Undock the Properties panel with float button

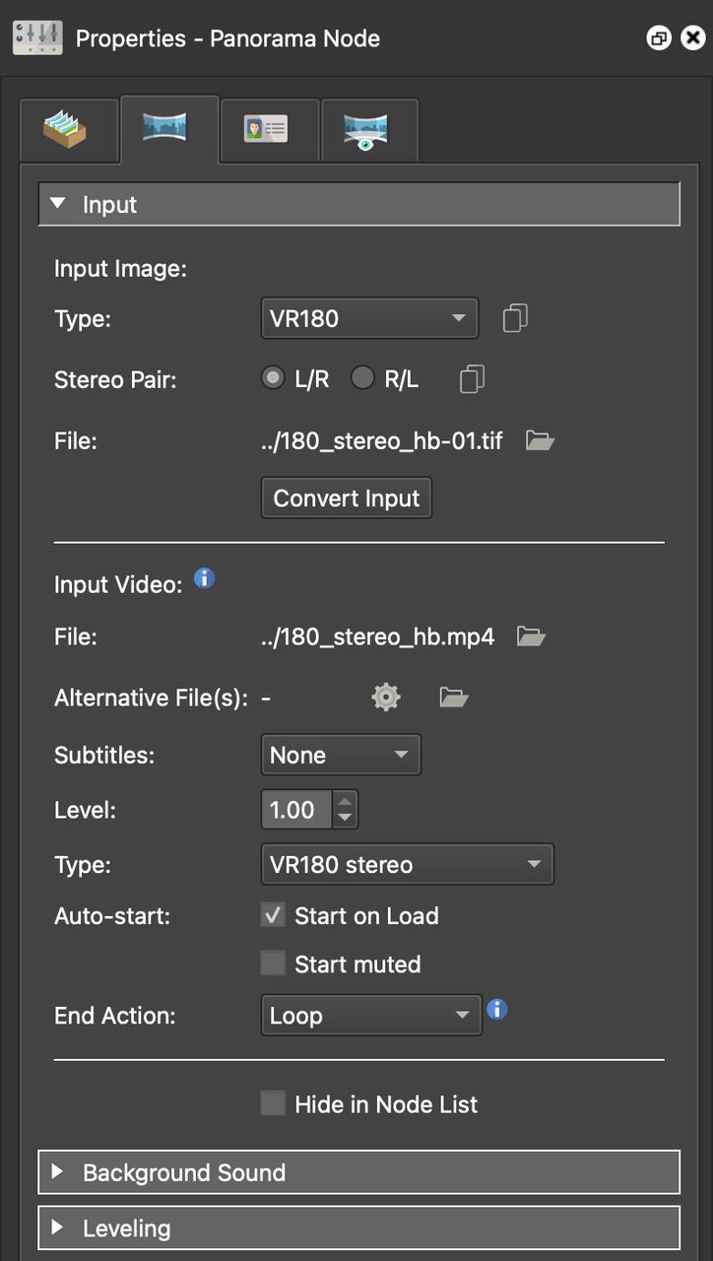659,38
